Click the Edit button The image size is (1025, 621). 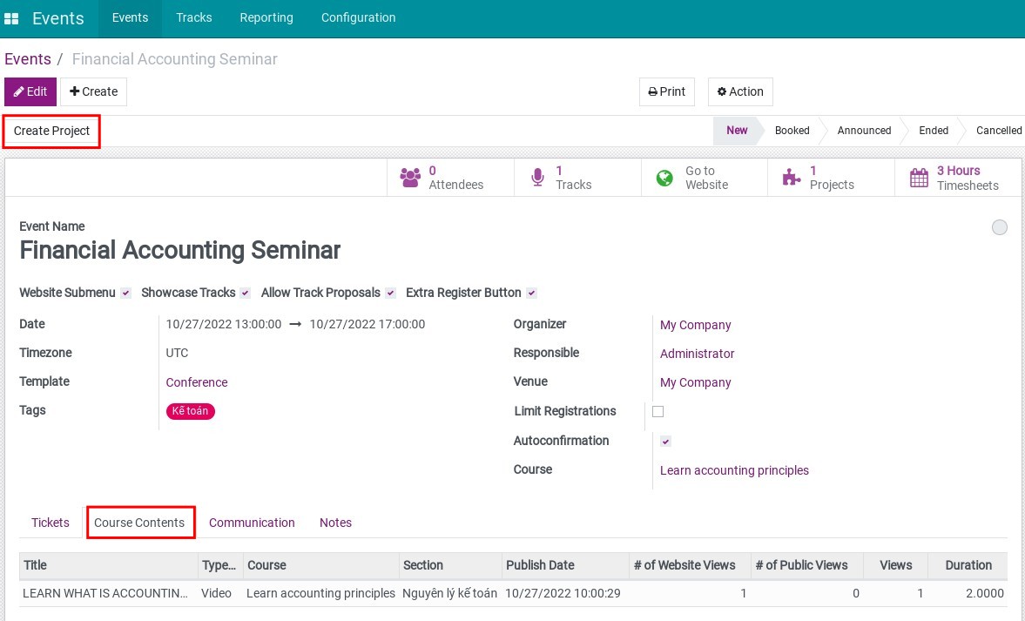tap(30, 91)
